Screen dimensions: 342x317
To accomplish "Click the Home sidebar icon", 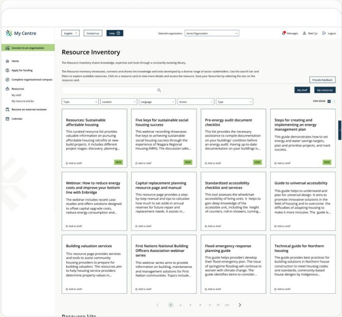I will (8, 61).
